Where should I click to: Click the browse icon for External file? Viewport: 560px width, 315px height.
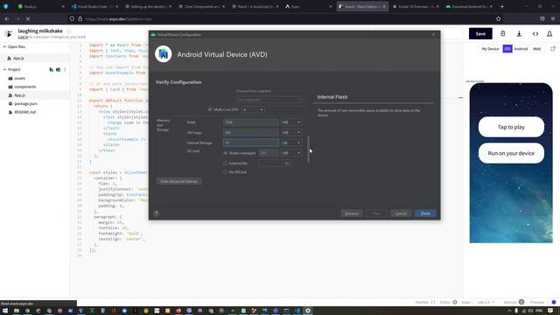286,164
